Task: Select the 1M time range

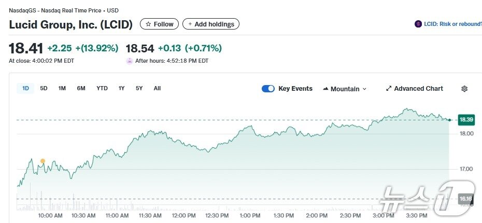Action: [x=62, y=88]
